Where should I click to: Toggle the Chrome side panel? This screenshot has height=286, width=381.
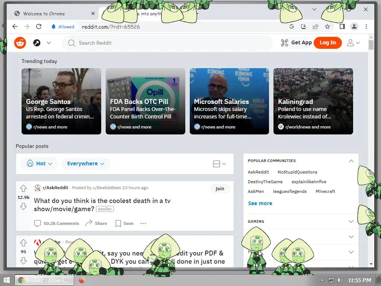pos(342,26)
